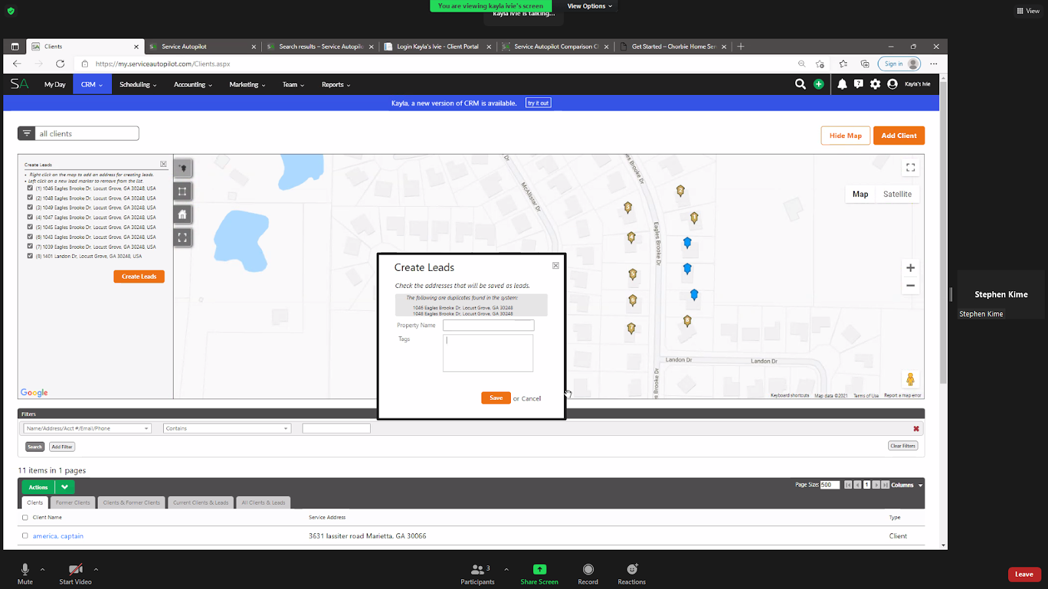1048x589 pixels.
Task: Expand the CRM menu
Action: [x=92, y=84]
